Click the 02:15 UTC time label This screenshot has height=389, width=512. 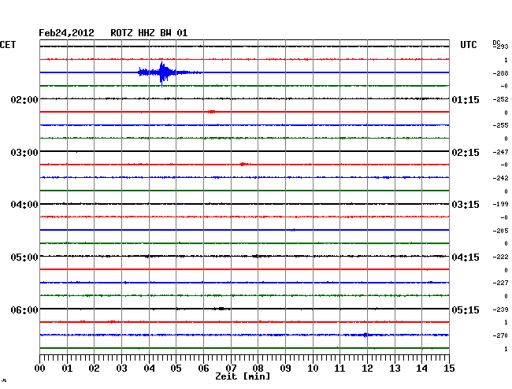(x=466, y=153)
